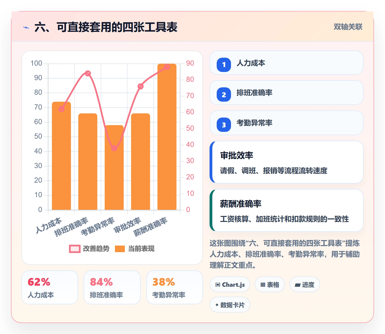
Task: Toggle the 改善趋势 legend label
Action: pos(96,249)
